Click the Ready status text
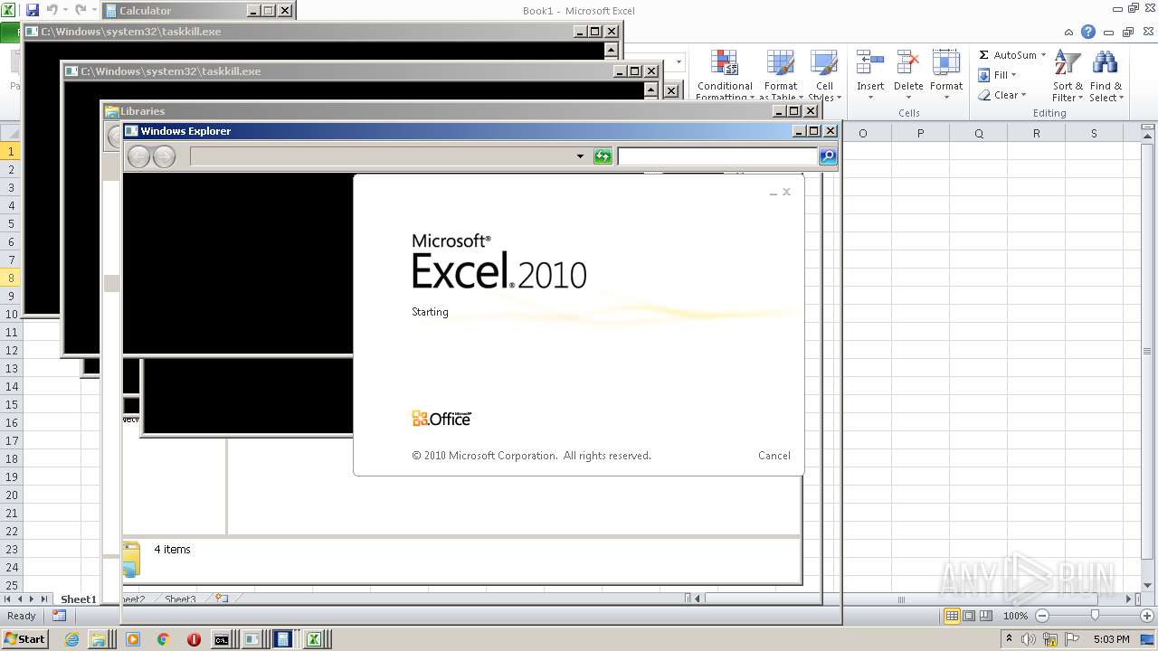The height and width of the screenshot is (651, 1158). [22, 616]
